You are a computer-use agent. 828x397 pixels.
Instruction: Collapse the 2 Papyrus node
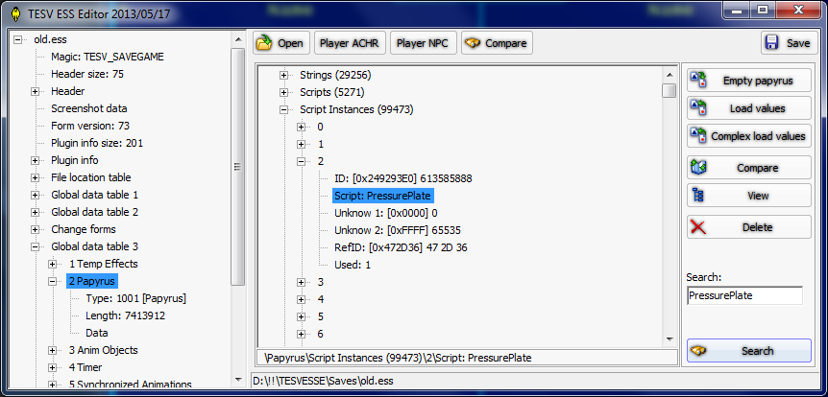[x=52, y=281]
